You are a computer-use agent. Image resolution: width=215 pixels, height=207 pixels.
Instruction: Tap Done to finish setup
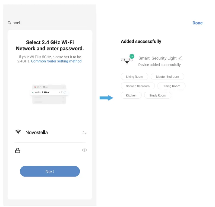[197, 23]
